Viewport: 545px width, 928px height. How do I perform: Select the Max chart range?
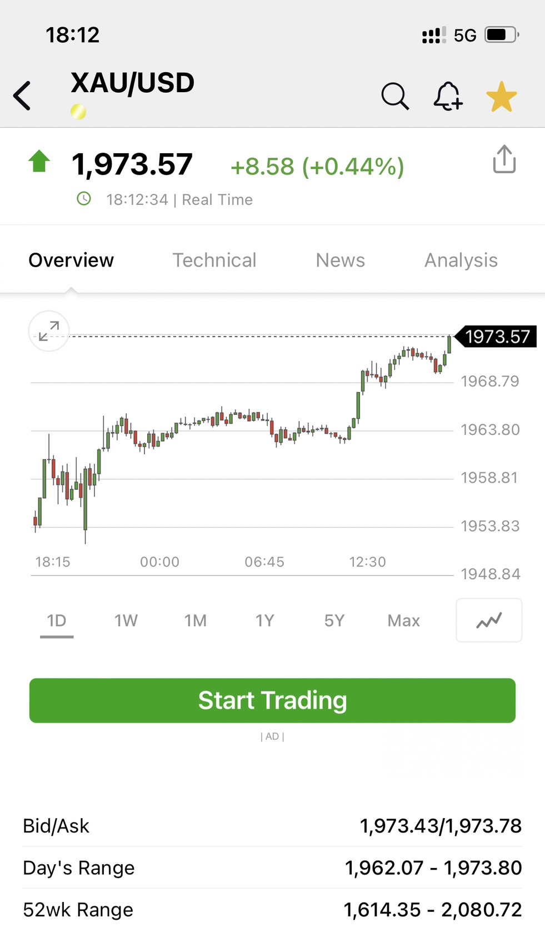click(403, 620)
